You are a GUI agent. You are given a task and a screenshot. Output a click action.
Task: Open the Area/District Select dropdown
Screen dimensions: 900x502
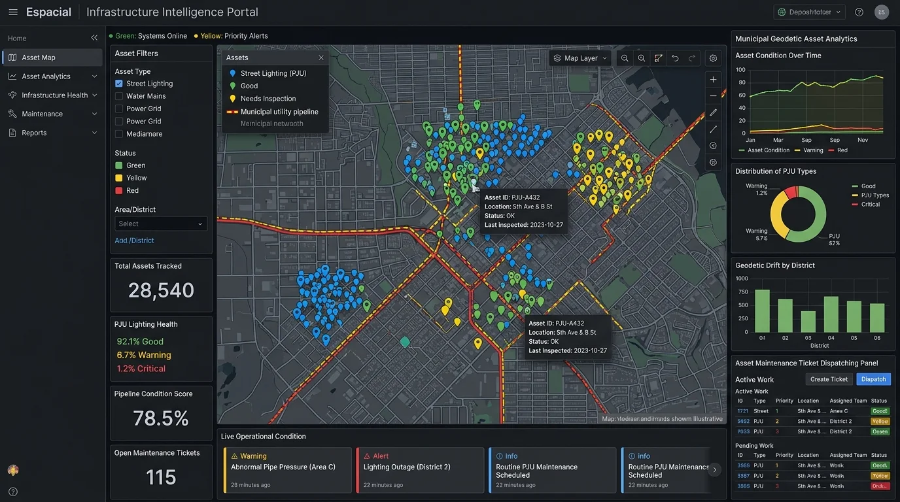[x=161, y=224]
